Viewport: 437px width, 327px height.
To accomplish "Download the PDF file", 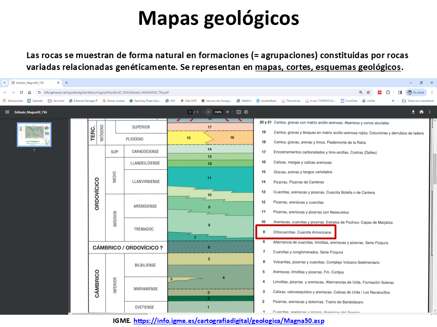I will click(413, 112).
